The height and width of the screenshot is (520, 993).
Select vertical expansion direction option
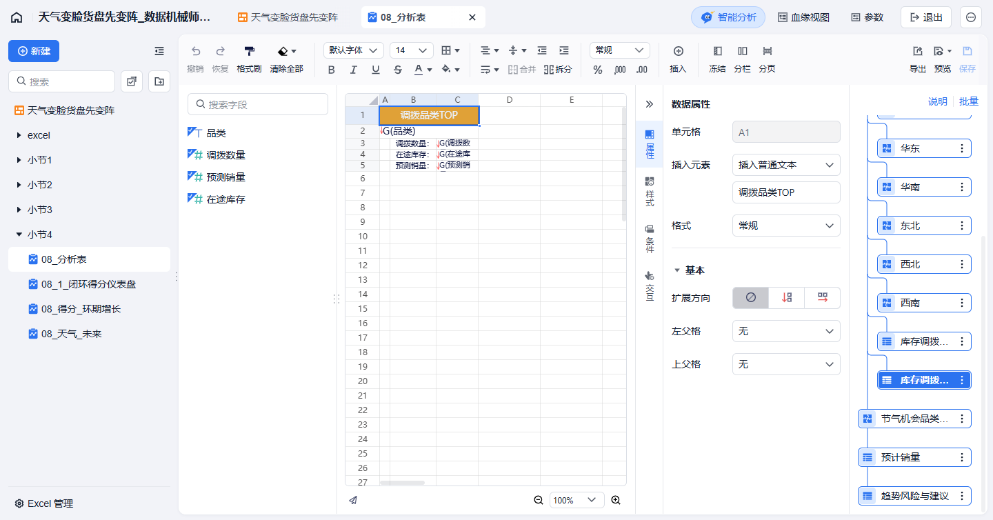[x=787, y=298]
